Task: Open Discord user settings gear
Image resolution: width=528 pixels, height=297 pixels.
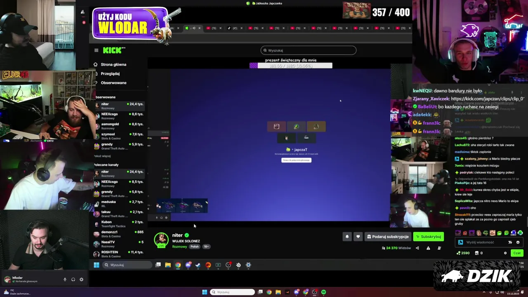Action: [81, 280]
